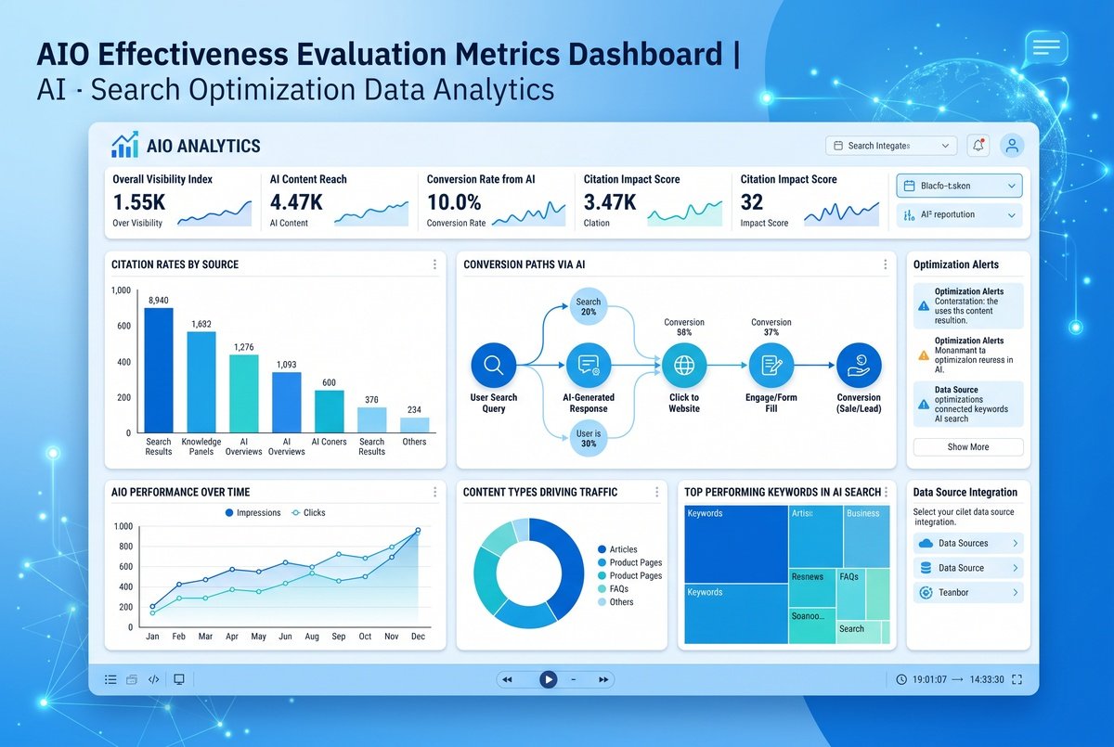Open the AI reportution dropdown
The width and height of the screenshot is (1114, 747).
(x=959, y=214)
